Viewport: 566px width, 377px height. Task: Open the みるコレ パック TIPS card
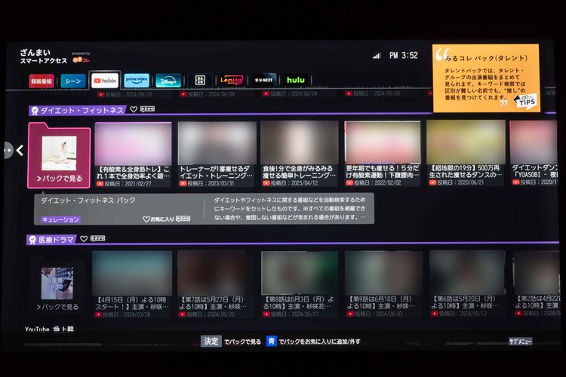point(486,78)
